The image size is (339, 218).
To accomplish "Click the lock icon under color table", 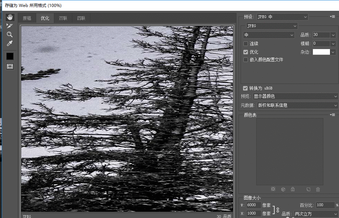I will [293, 189].
